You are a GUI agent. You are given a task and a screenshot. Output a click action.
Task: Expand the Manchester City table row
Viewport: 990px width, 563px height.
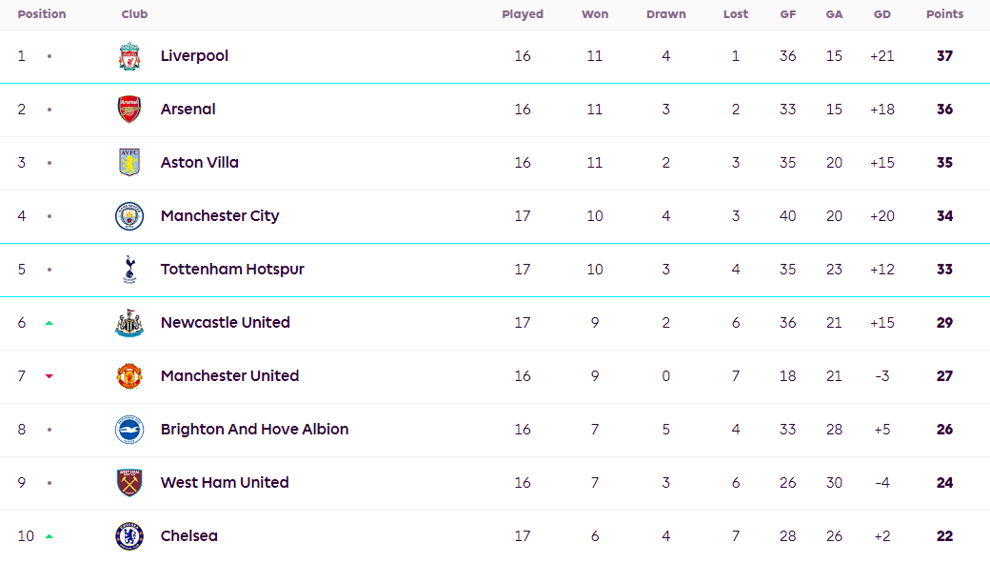pos(495,216)
